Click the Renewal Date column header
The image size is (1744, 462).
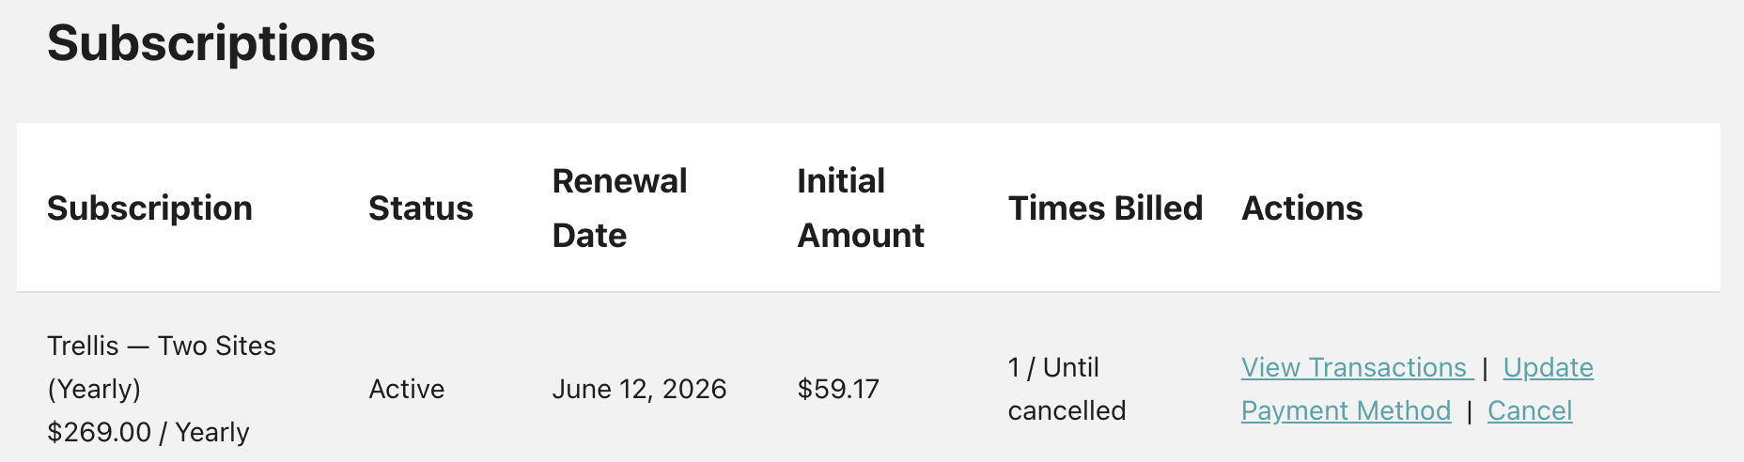point(619,208)
